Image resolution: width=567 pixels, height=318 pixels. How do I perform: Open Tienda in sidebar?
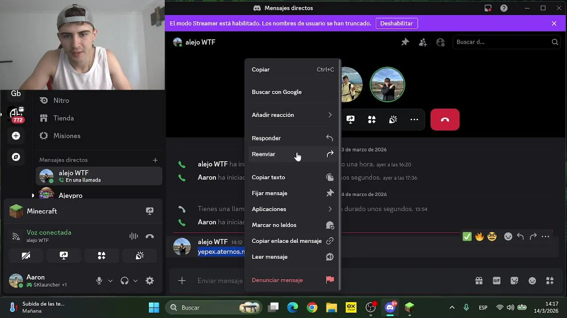[x=99, y=118]
